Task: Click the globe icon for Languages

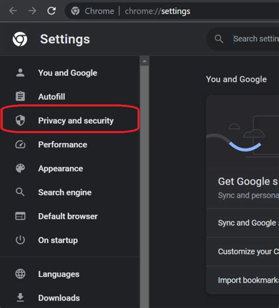Action: pyautogui.click(x=20, y=274)
